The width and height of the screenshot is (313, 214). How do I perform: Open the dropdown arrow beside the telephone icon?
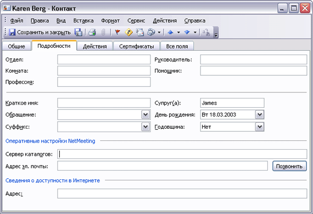tap(159, 32)
